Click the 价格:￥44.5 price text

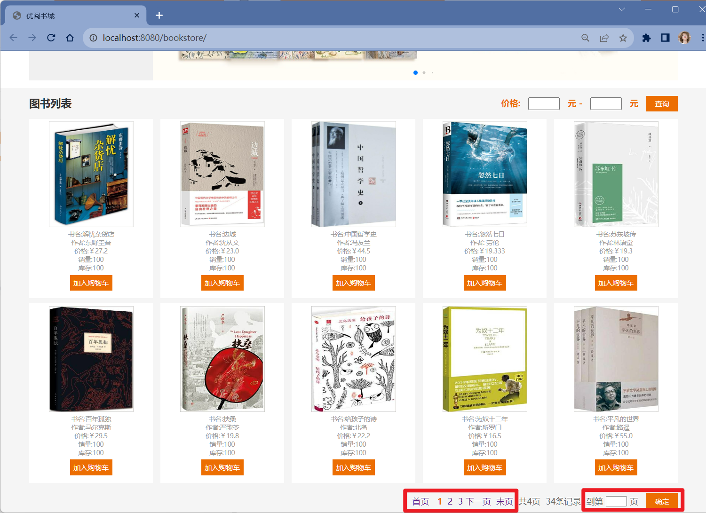[353, 251]
